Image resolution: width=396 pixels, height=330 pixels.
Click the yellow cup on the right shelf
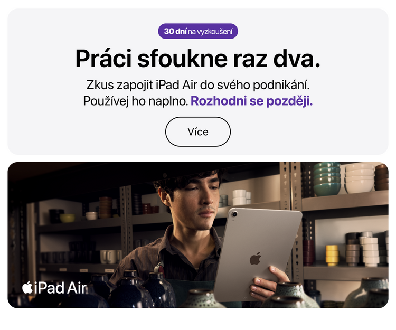[332, 255]
